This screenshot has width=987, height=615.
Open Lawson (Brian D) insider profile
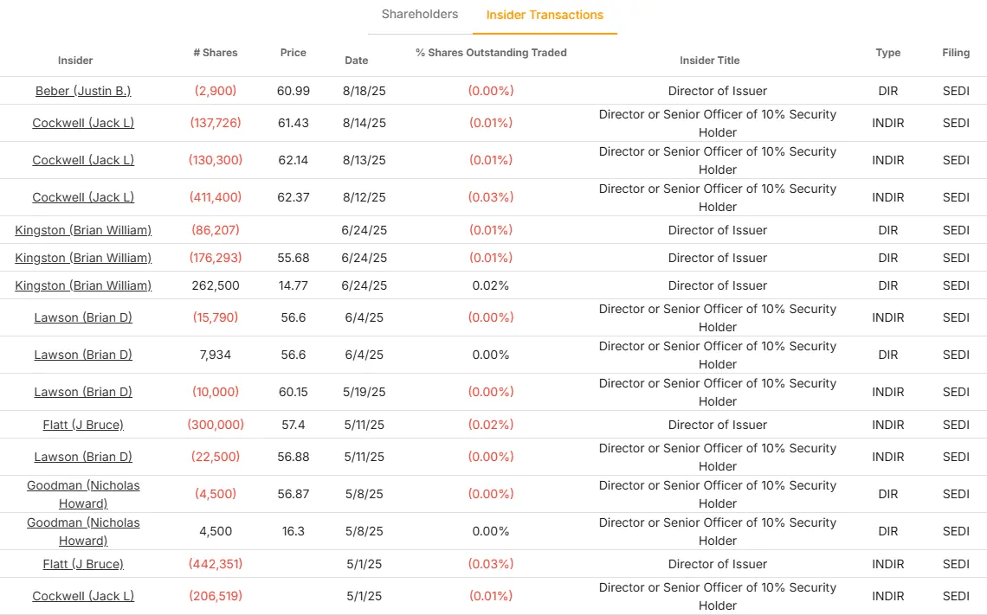pyautogui.click(x=82, y=317)
